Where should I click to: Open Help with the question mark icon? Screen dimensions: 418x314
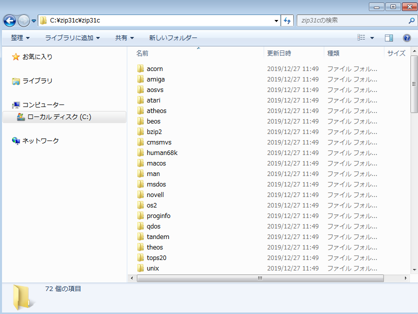407,38
